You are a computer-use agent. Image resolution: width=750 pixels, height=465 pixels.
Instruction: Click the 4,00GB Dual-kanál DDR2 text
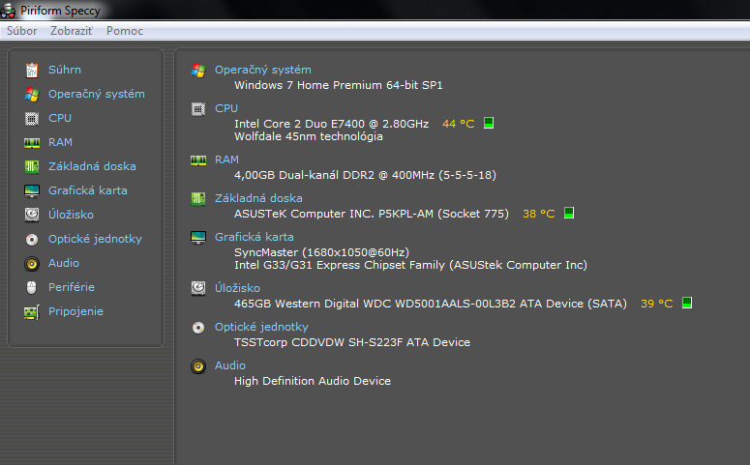click(x=365, y=175)
